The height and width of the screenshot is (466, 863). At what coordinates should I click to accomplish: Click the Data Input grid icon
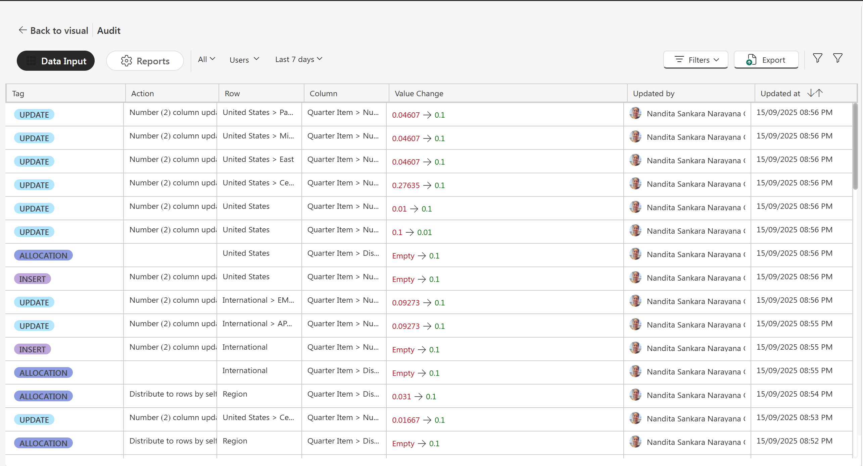point(32,61)
